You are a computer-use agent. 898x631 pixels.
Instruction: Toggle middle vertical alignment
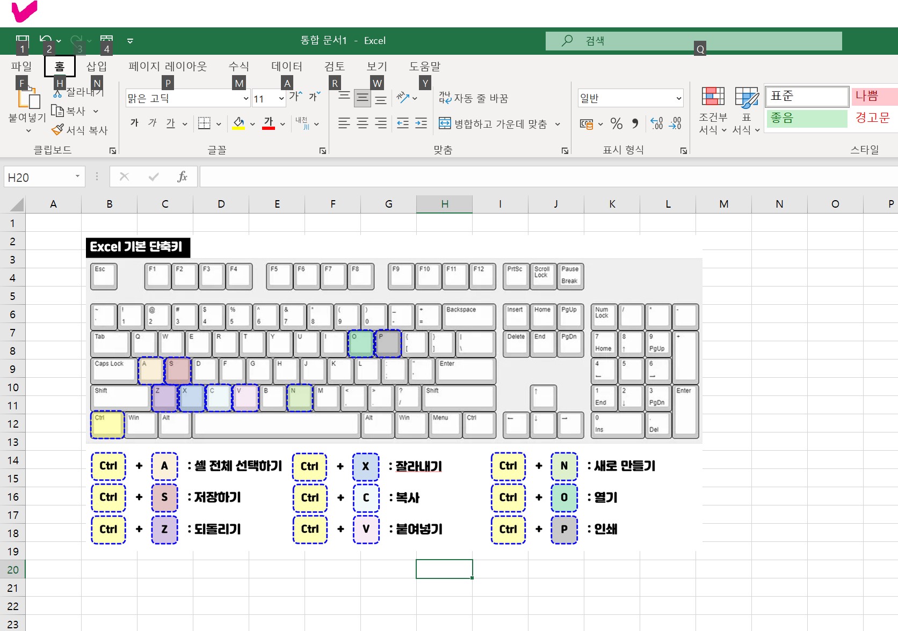pyautogui.click(x=363, y=98)
